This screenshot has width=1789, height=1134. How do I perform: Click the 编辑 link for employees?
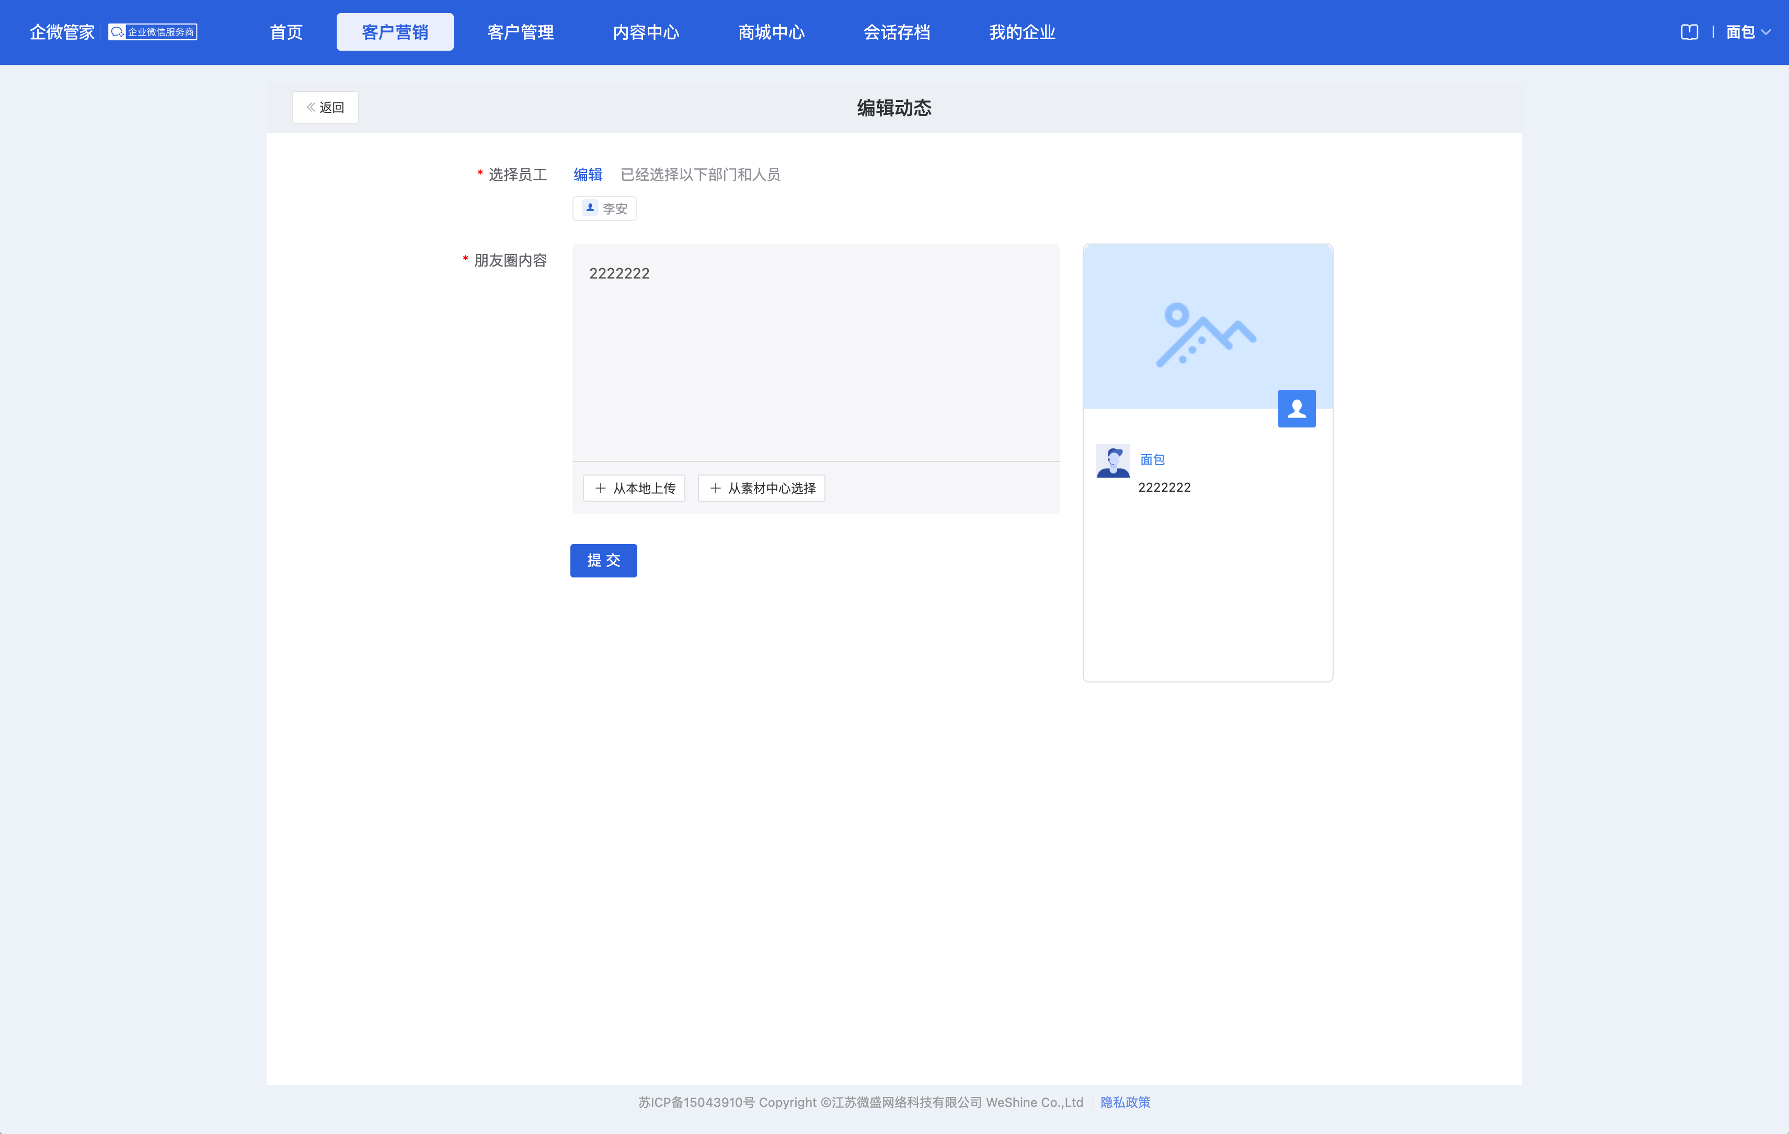(588, 175)
